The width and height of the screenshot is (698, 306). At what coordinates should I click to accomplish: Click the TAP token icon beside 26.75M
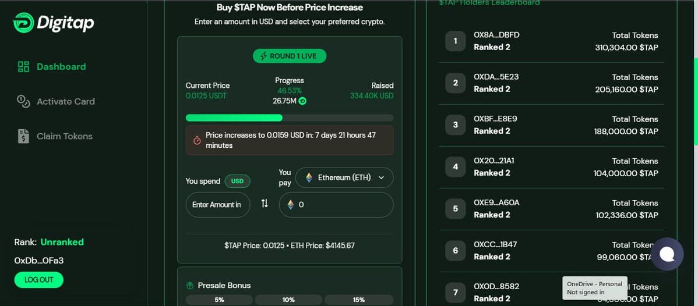(303, 101)
